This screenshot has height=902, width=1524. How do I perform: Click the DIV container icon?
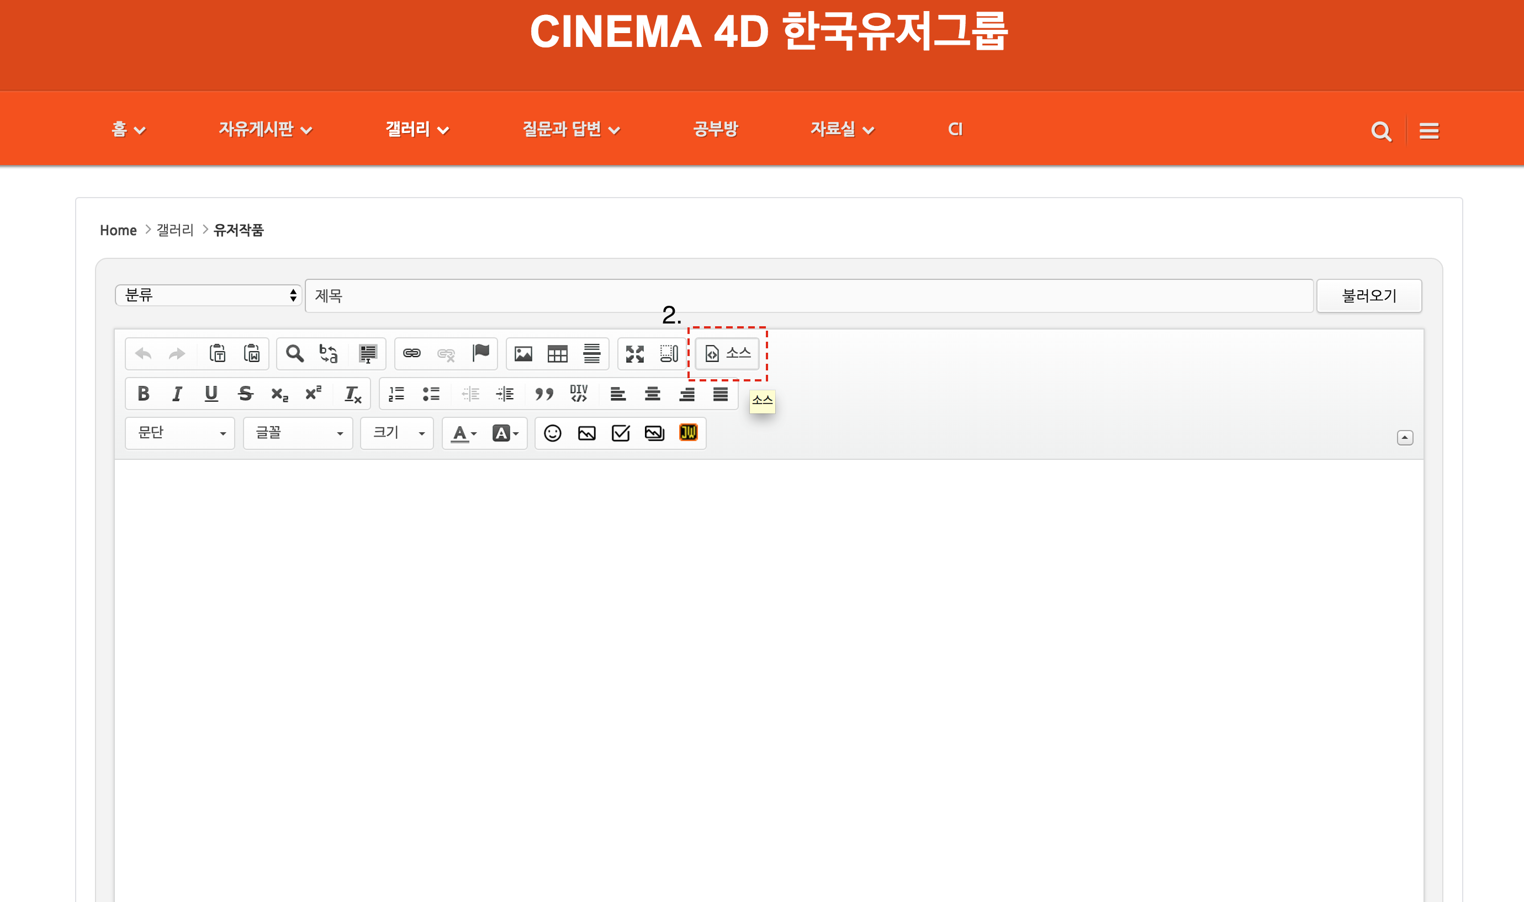(x=579, y=394)
